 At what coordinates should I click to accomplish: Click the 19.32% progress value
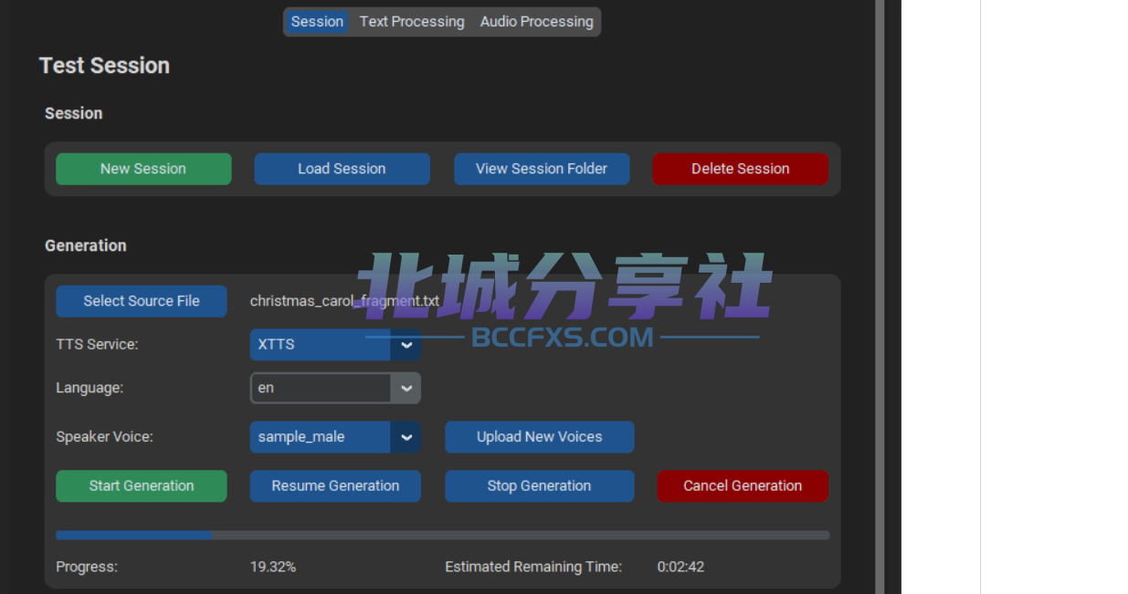(273, 567)
